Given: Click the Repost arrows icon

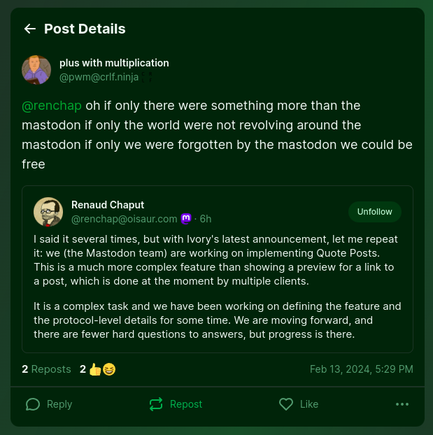Looking at the screenshot, I should (156, 404).
